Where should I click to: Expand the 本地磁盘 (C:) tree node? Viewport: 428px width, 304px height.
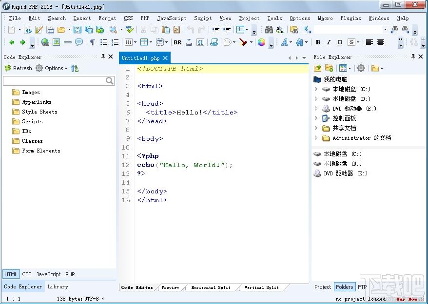(316, 89)
